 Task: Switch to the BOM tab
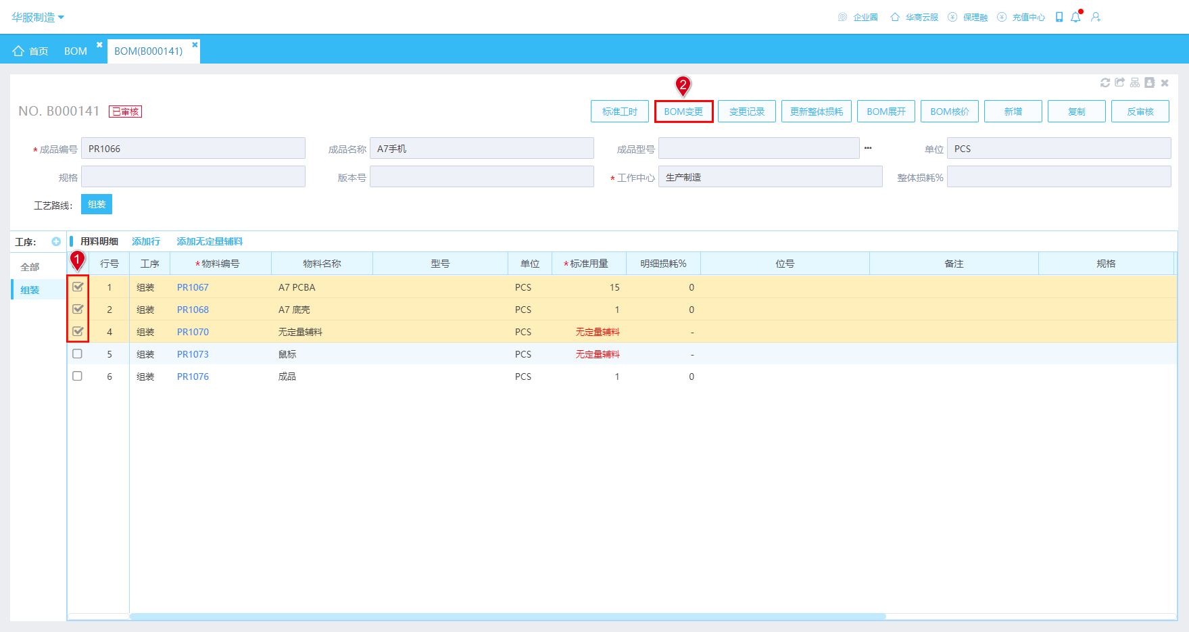(x=76, y=51)
